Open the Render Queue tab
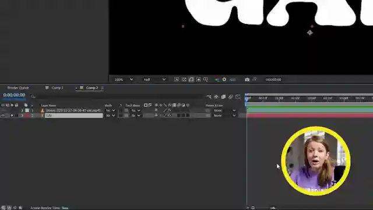This screenshot has width=373, height=210. point(18,88)
